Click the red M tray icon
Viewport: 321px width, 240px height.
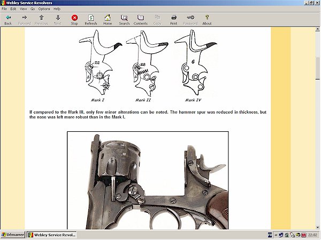point(304,235)
